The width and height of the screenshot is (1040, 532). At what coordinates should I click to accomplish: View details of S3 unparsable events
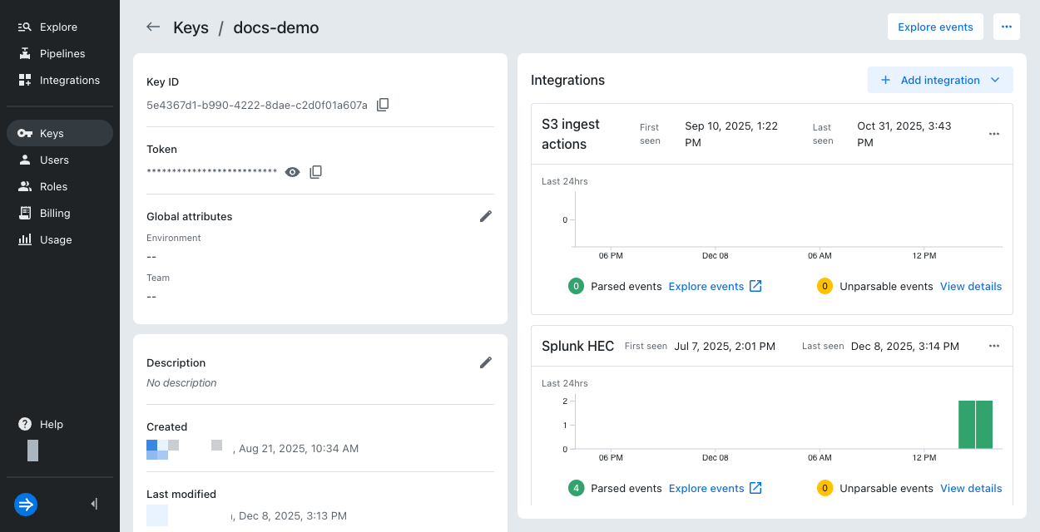(x=970, y=286)
